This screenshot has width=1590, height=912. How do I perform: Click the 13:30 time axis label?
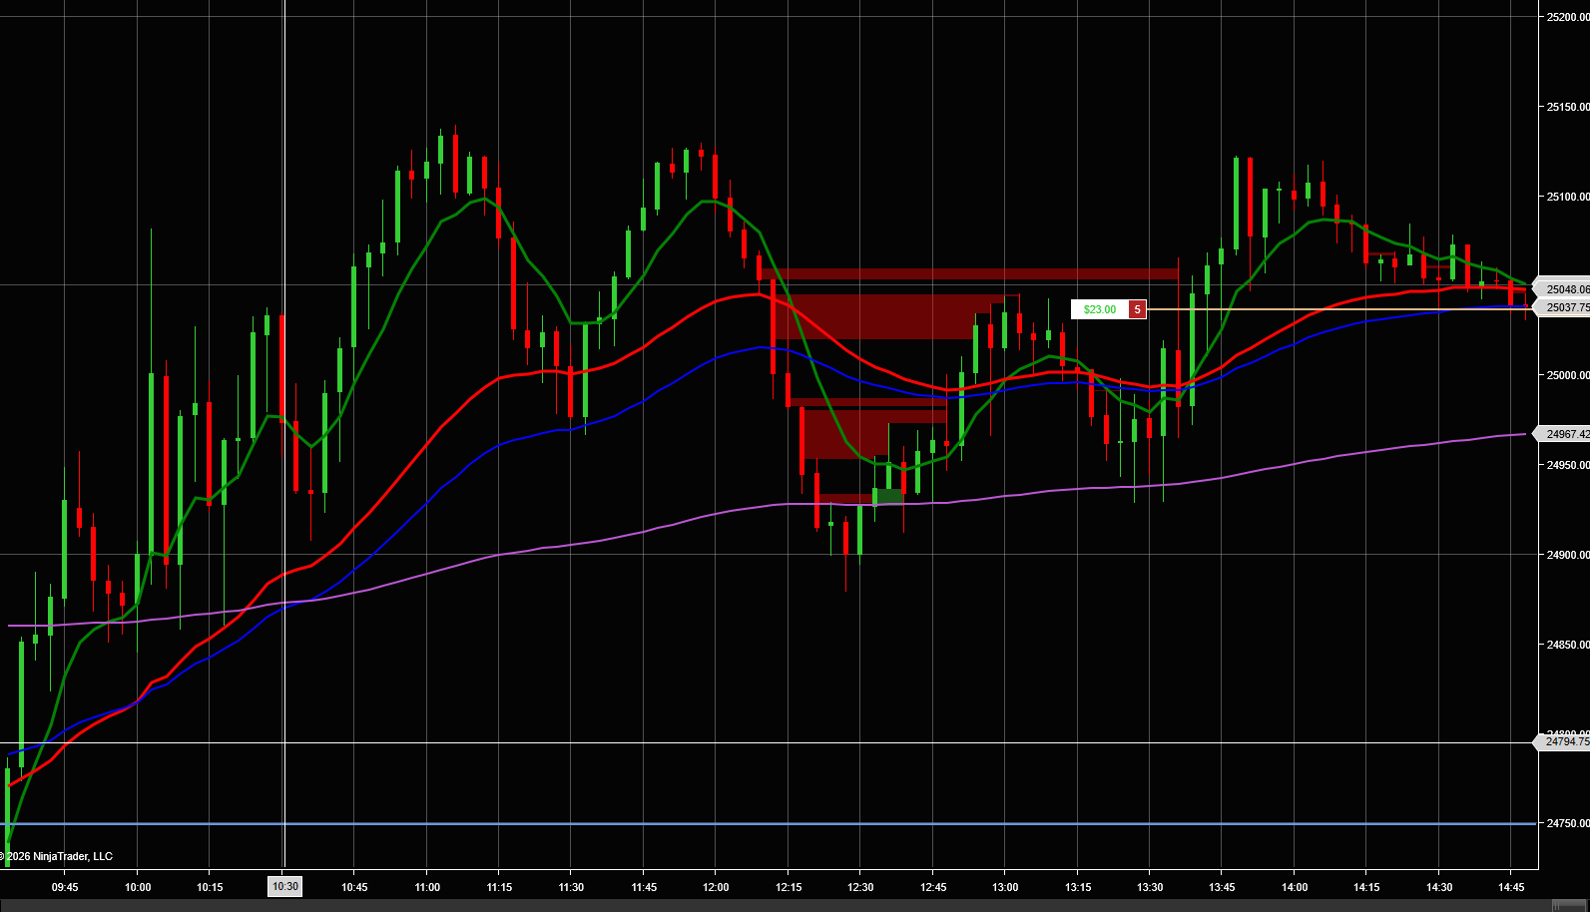click(x=1150, y=887)
